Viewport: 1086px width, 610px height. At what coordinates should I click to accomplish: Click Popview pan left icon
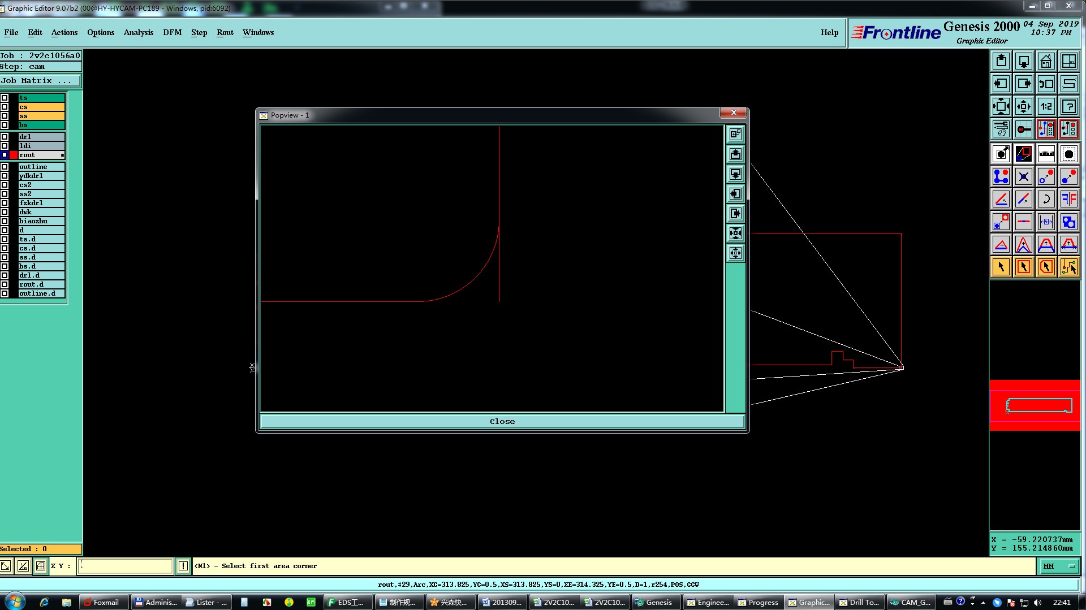click(735, 193)
